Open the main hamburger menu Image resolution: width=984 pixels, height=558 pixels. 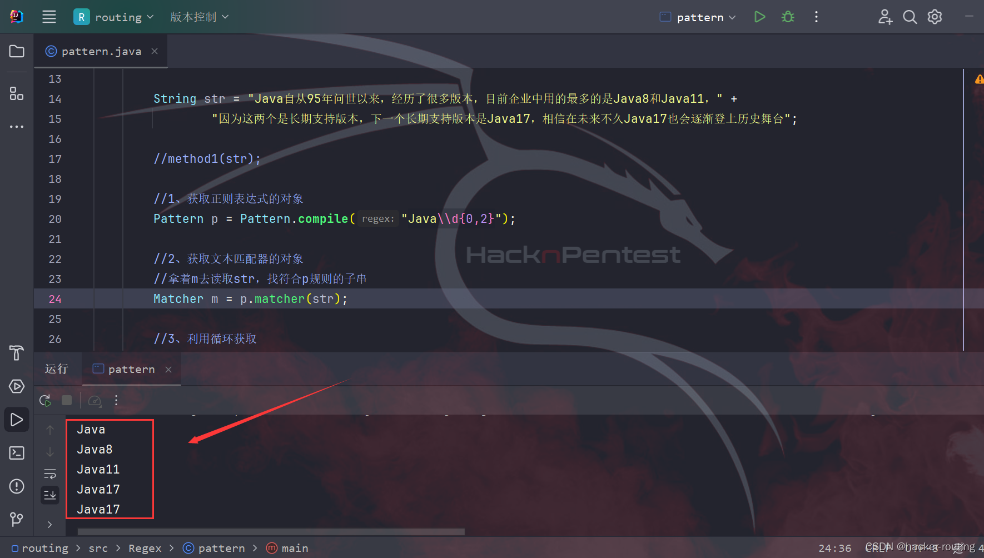49,17
